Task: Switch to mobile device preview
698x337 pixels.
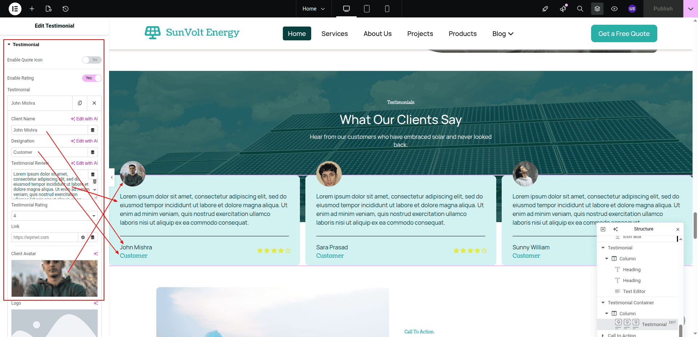Action: coord(387,9)
